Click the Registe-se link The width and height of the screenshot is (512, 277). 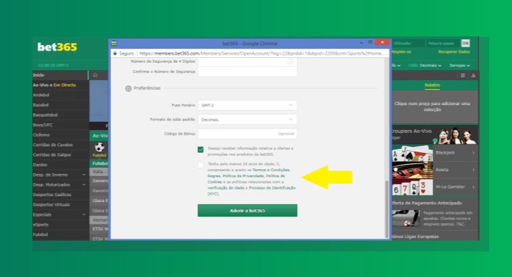point(402,52)
